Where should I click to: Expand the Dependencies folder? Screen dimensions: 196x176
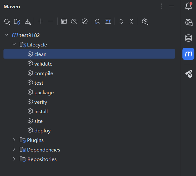click(x=14, y=149)
